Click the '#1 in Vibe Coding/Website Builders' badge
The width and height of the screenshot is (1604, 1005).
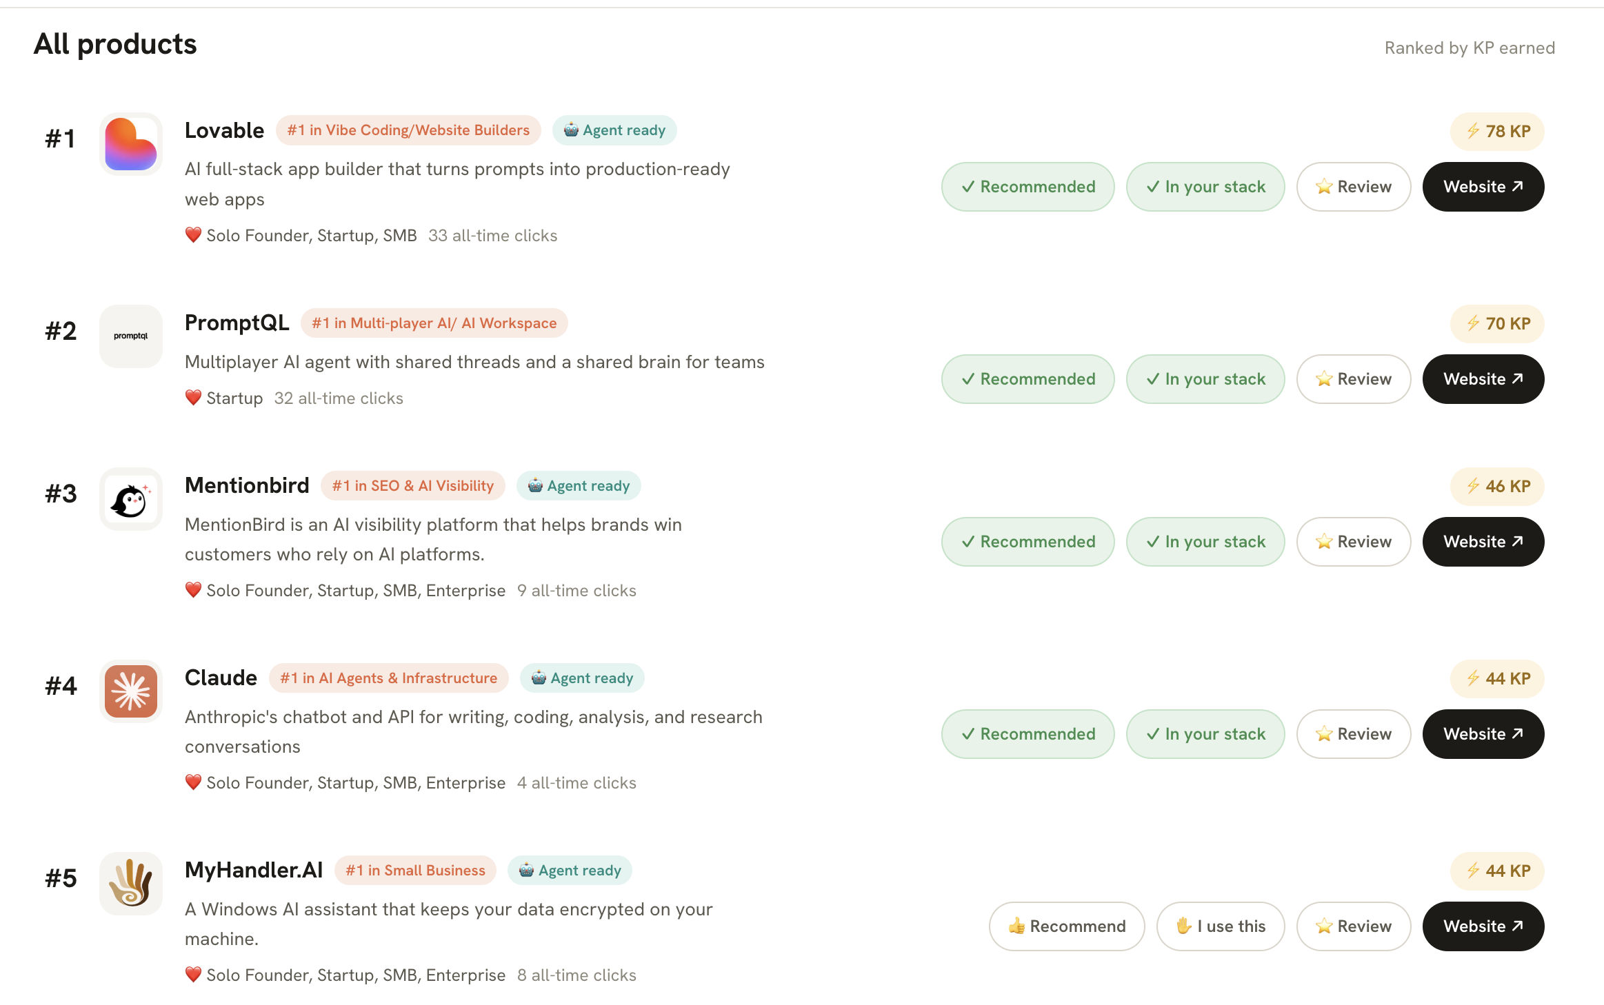[408, 130]
